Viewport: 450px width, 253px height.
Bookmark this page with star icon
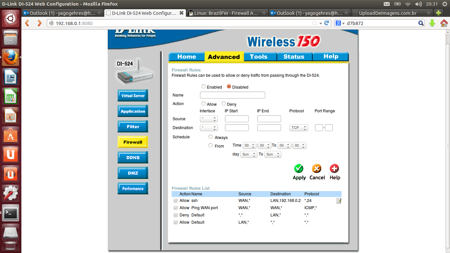(x=315, y=23)
